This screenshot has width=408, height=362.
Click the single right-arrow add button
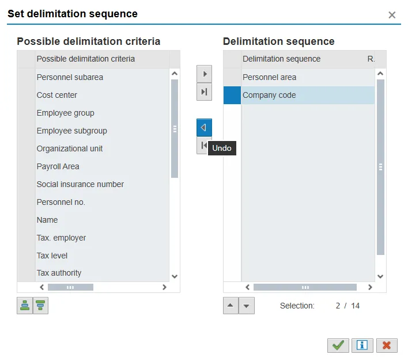pos(204,74)
